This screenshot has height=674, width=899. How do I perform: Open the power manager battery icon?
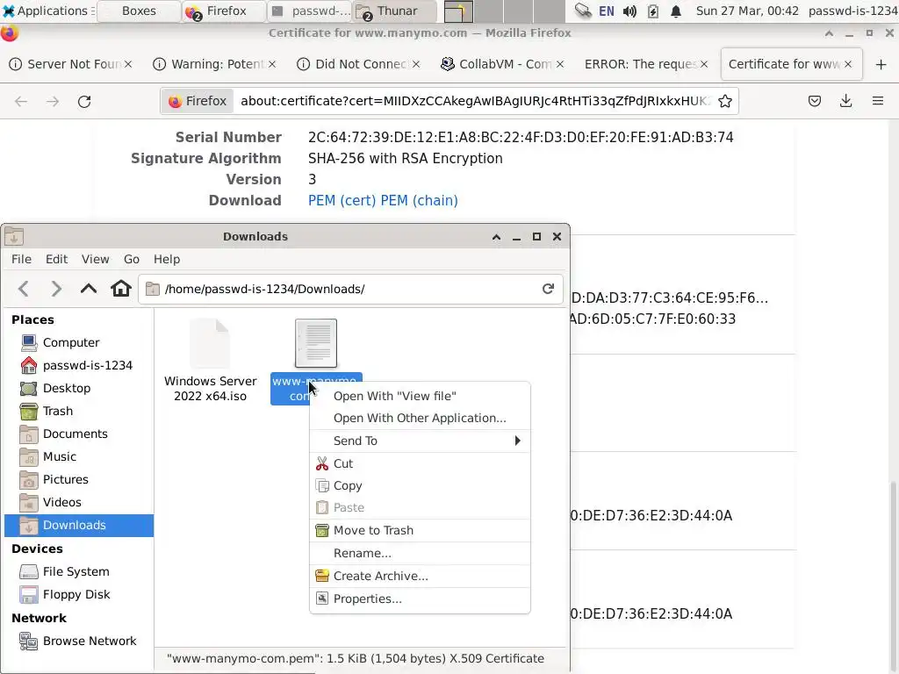(653, 11)
